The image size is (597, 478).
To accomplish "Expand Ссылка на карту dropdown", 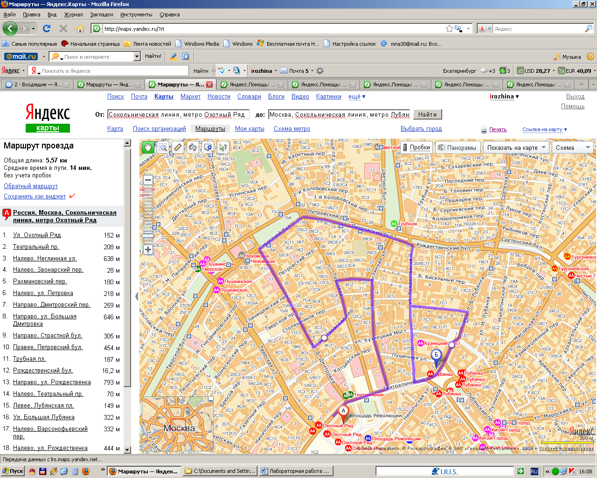I will coord(545,130).
